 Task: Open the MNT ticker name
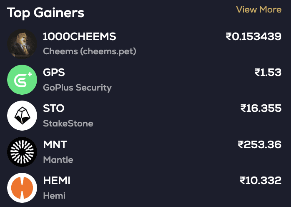tap(55, 145)
